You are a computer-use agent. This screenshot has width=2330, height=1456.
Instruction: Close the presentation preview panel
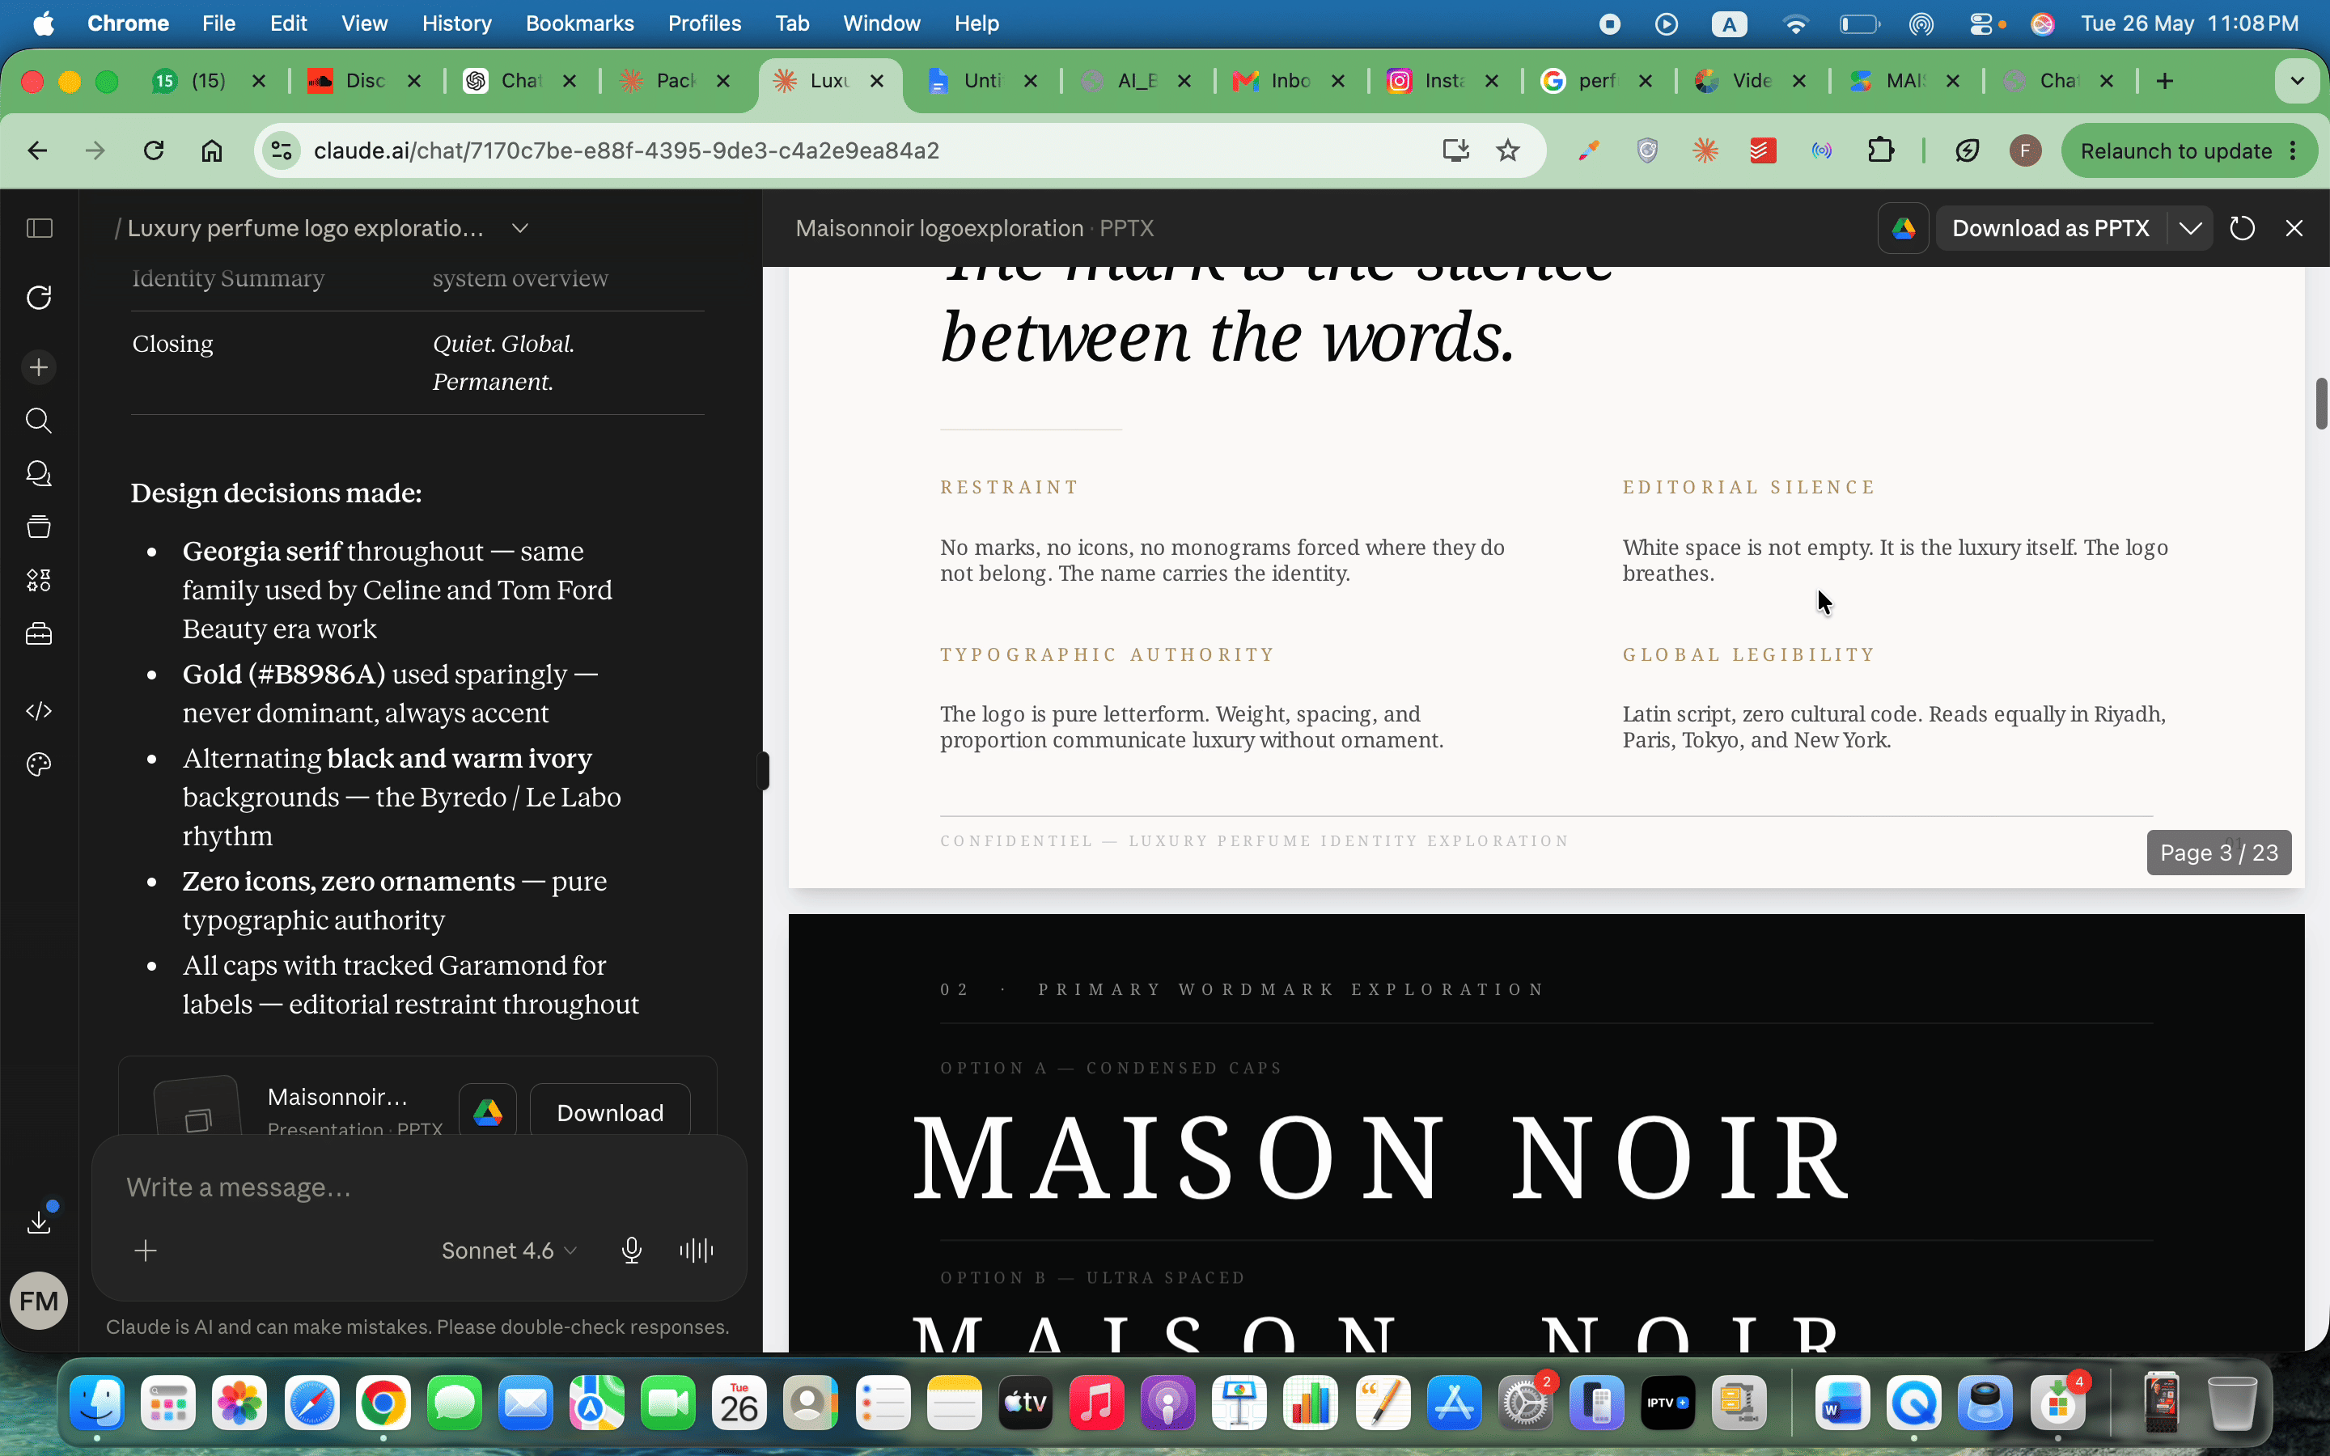2294,228
